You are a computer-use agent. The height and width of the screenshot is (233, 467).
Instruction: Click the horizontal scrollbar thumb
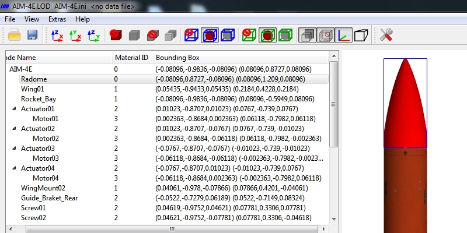click(x=172, y=229)
